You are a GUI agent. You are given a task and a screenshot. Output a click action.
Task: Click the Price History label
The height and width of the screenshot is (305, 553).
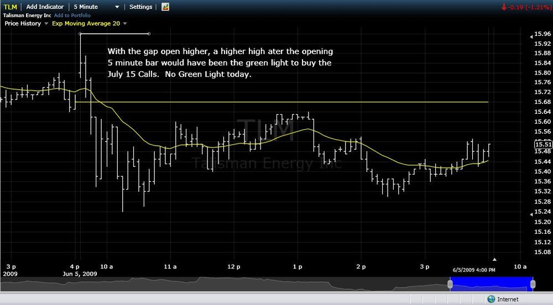pyautogui.click(x=23, y=23)
